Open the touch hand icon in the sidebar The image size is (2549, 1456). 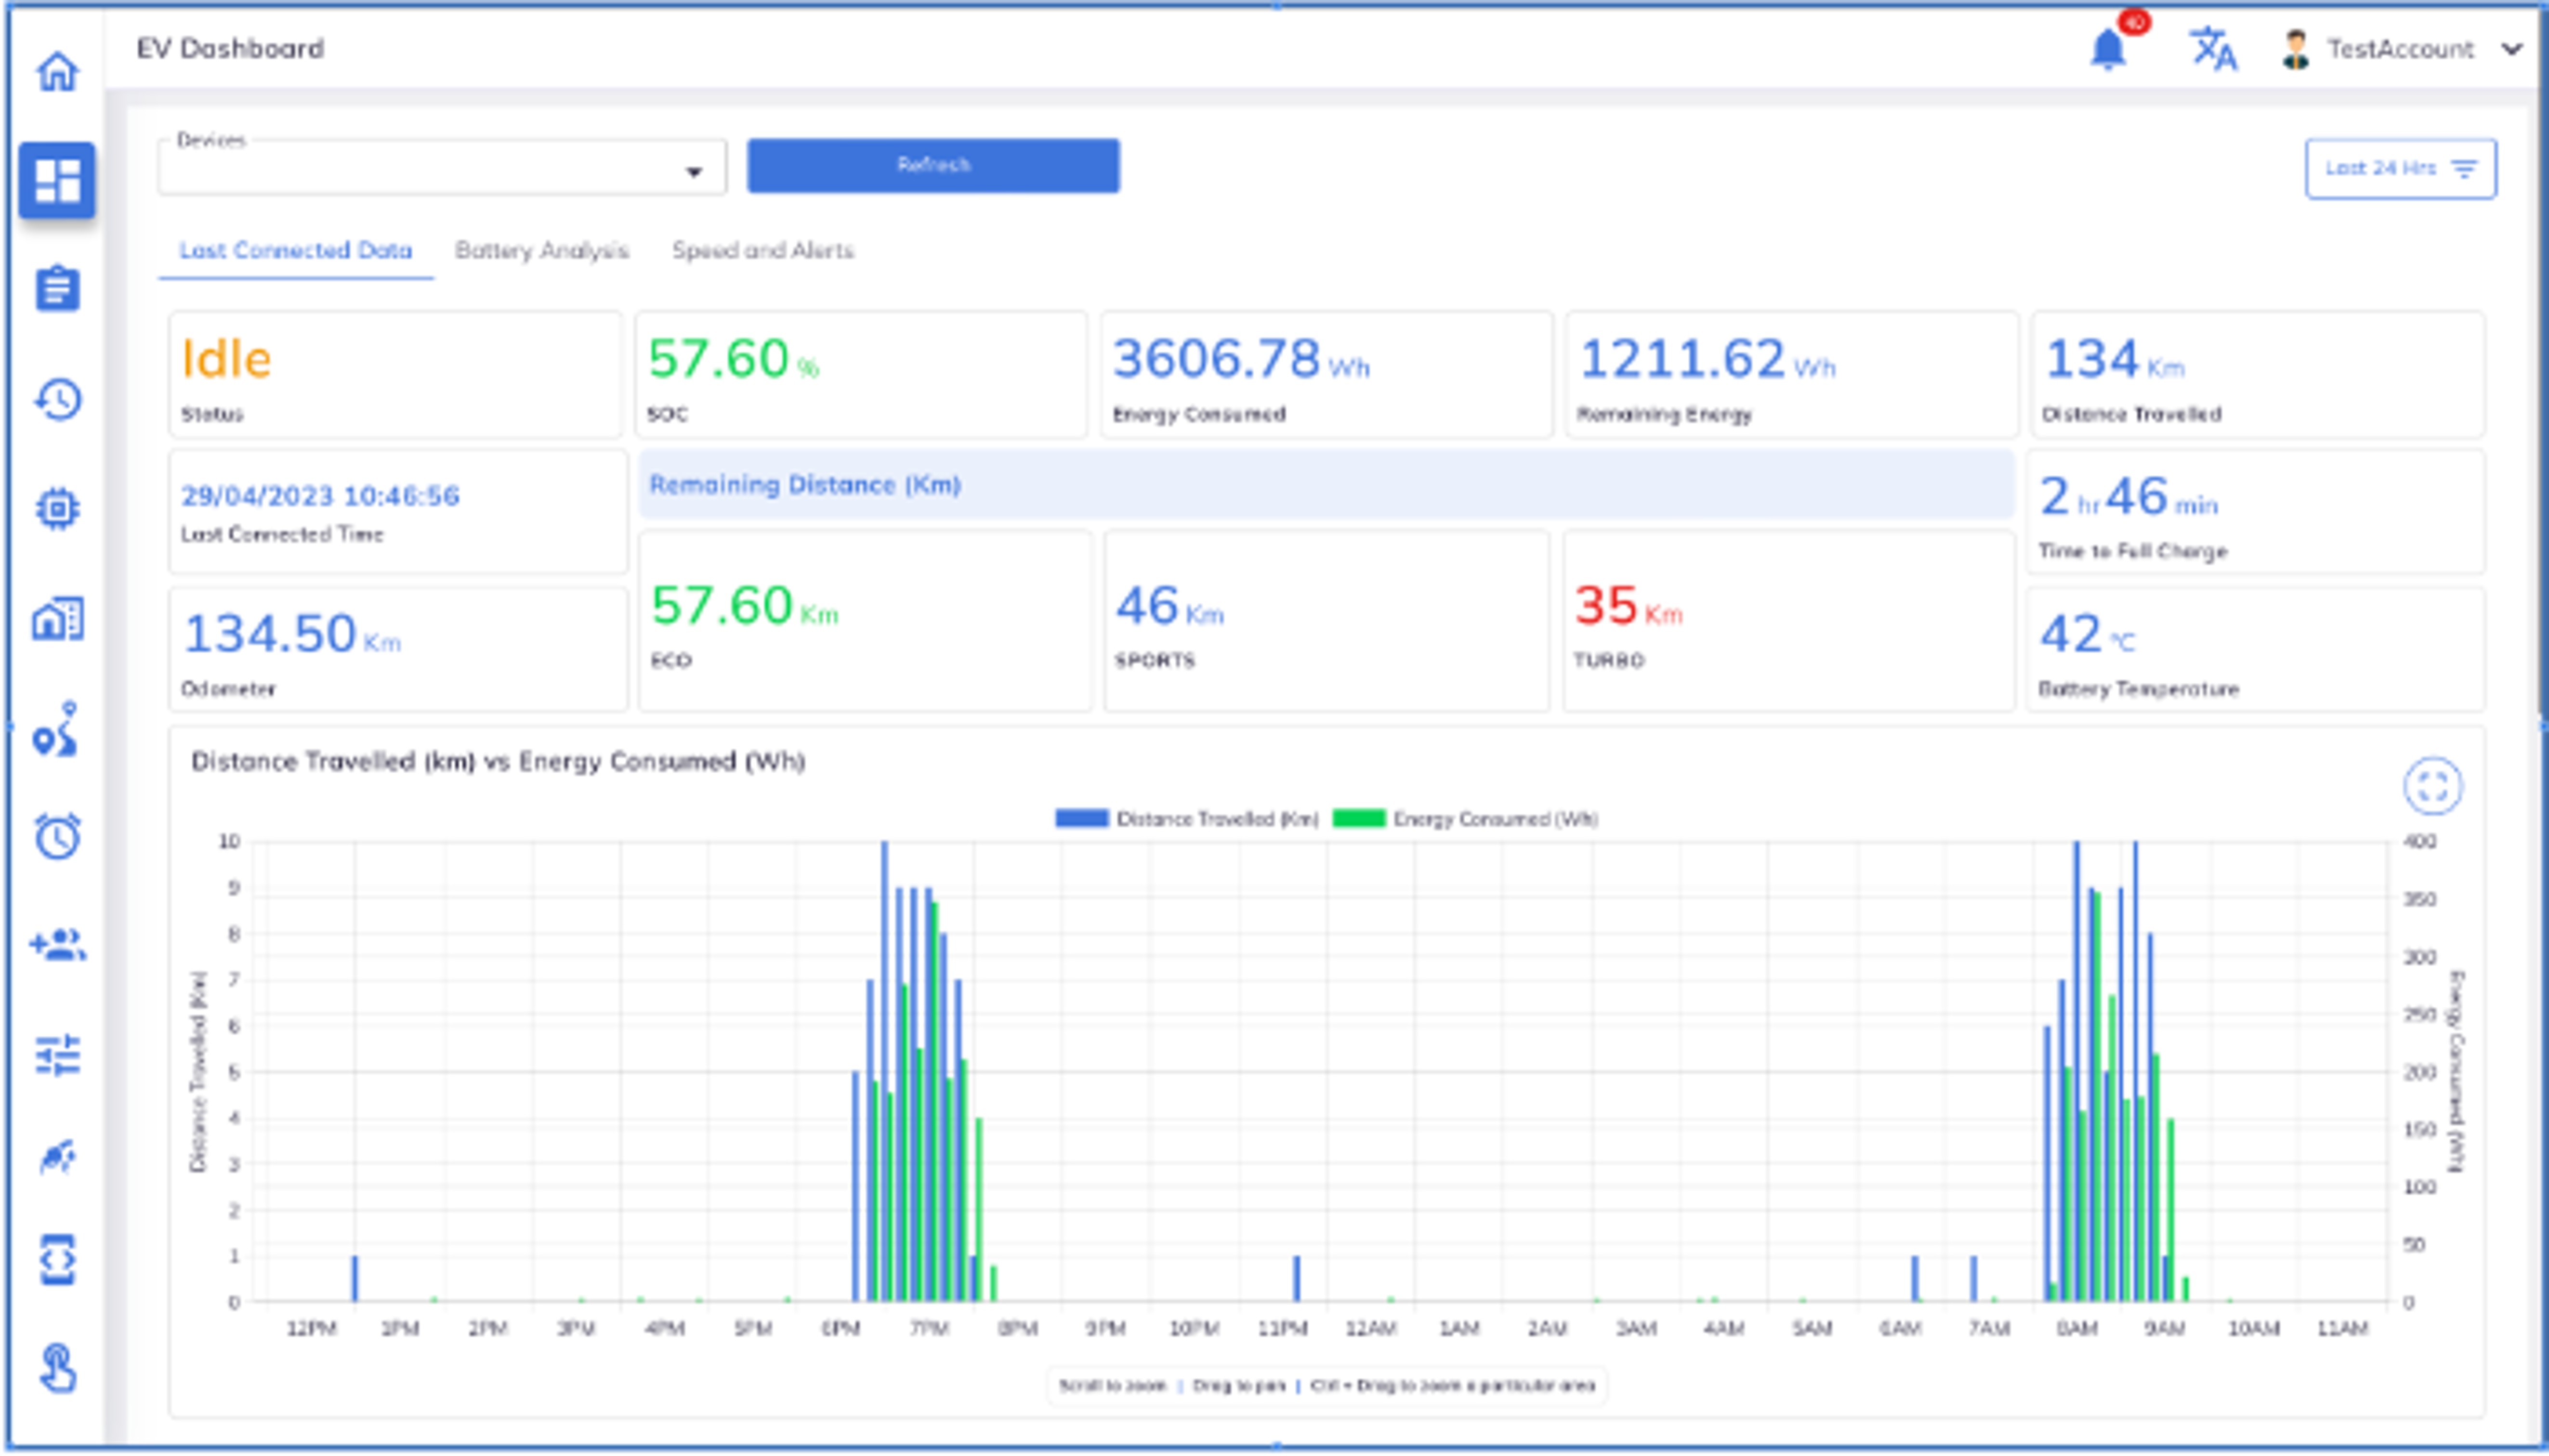[x=57, y=1368]
